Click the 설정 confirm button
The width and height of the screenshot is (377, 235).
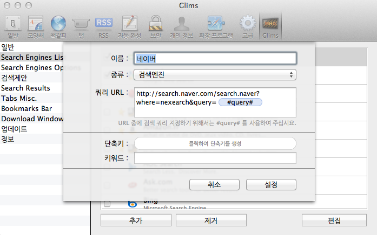[271, 185]
